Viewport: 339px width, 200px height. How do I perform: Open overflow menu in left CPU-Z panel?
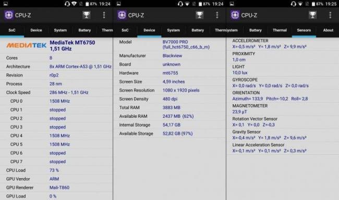coord(104,15)
